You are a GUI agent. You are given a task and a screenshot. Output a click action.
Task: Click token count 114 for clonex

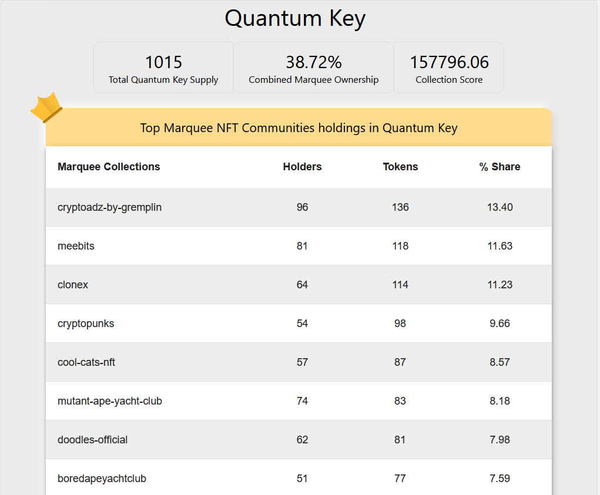click(400, 285)
